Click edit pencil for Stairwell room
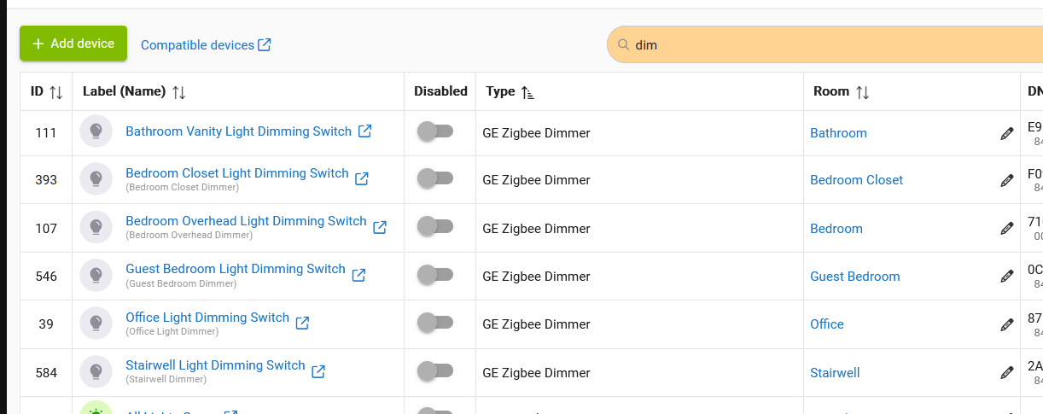 (x=1007, y=373)
